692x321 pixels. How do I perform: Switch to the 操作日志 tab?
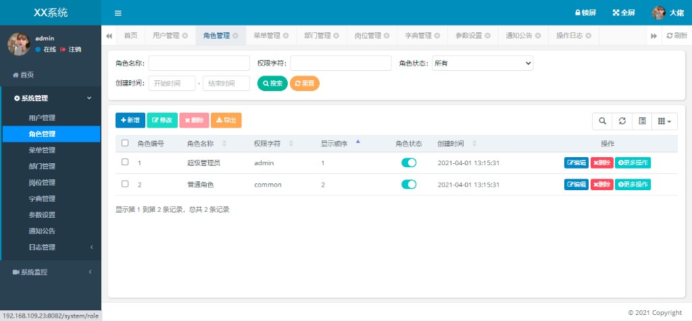(x=569, y=36)
